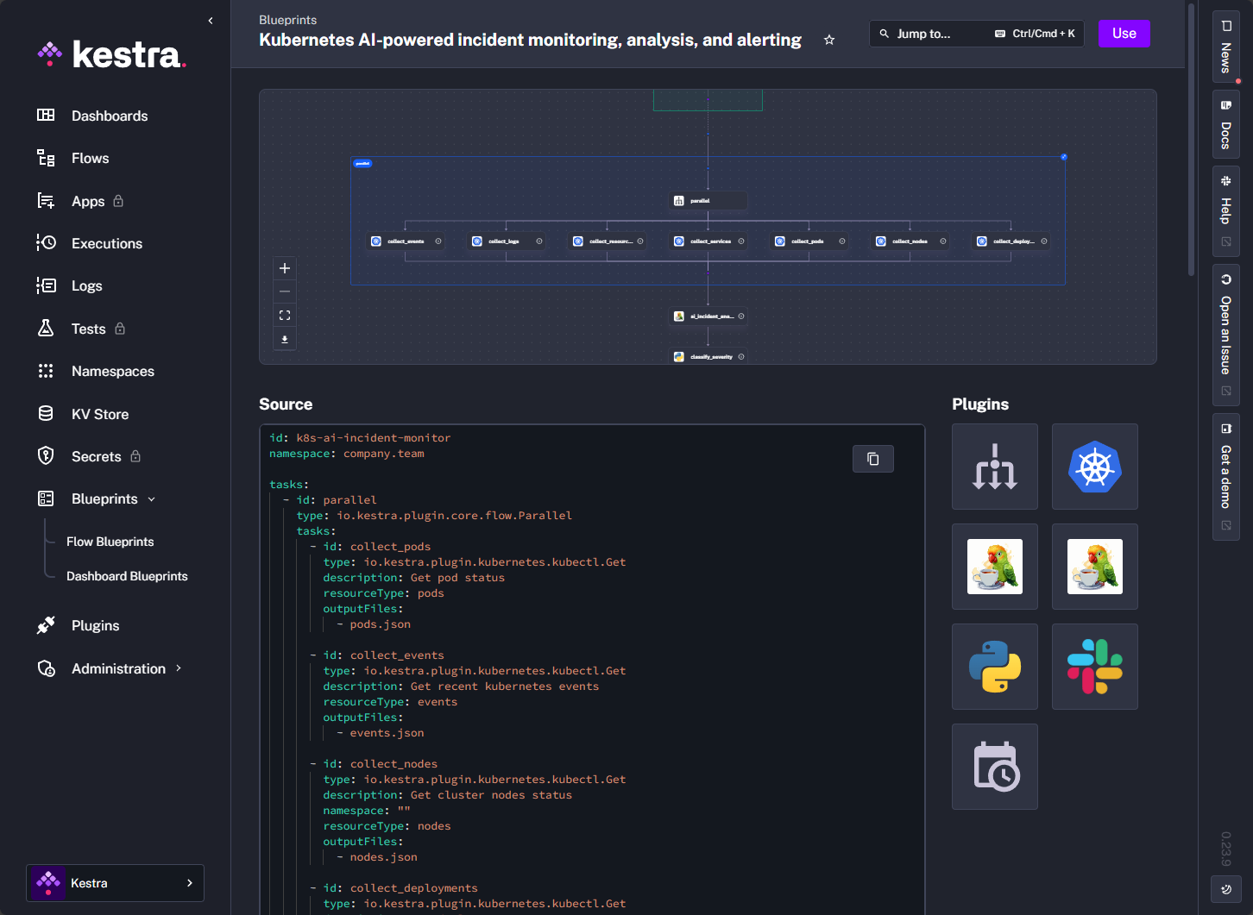
Task: Open the Schedule trigger plugin tile
Action: (995, 767)
